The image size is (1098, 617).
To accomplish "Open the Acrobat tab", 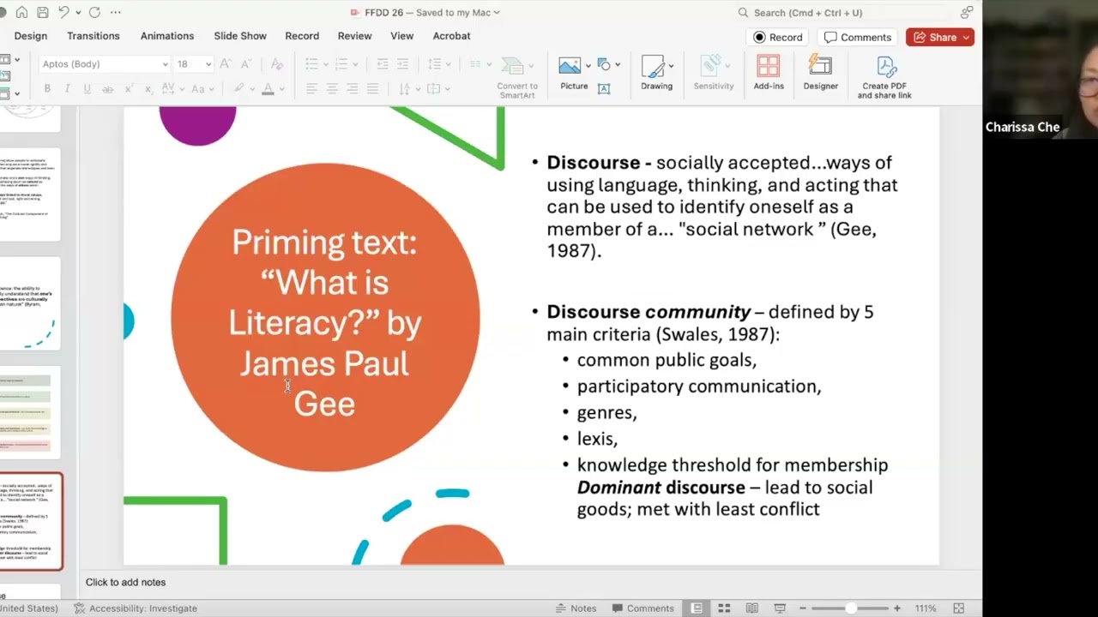I will [x=451, y=36].
